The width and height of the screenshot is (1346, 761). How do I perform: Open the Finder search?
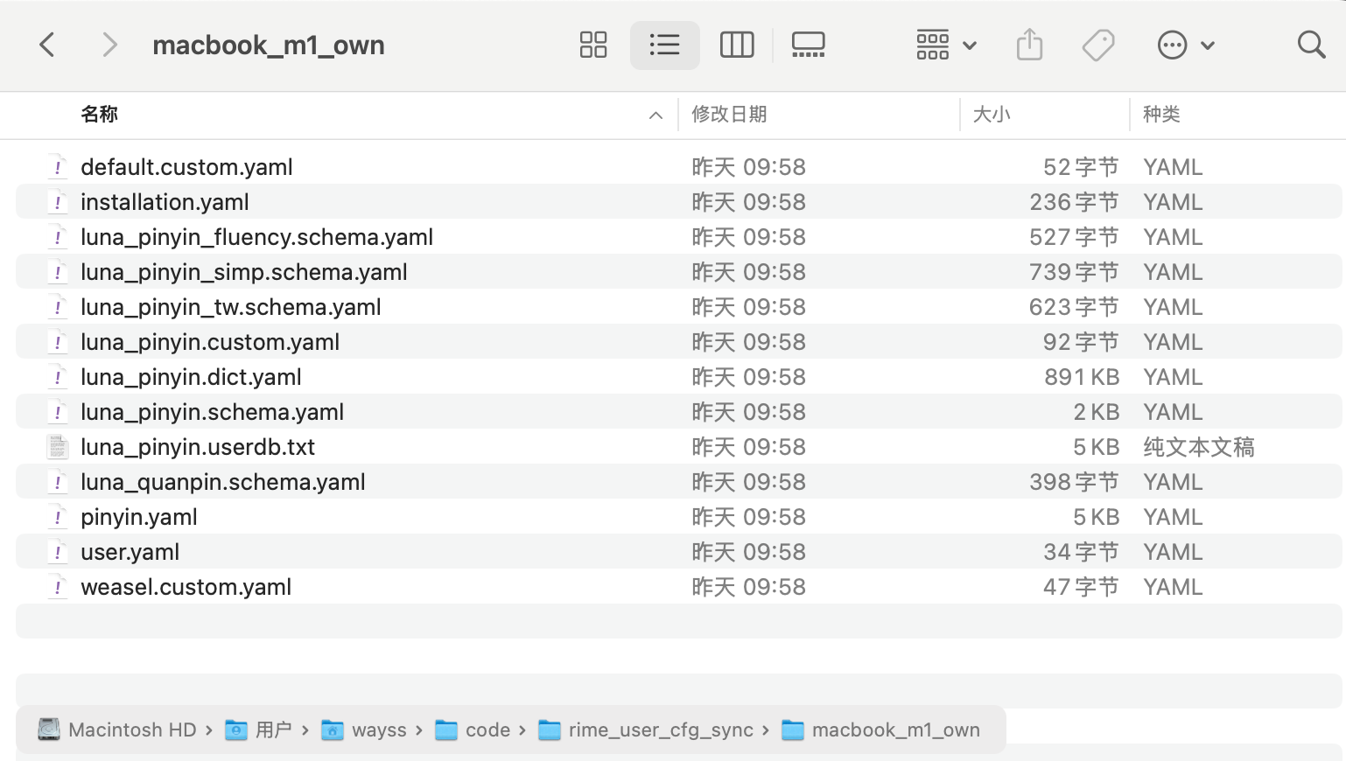pyautogui.click(x=1311, y=45)
